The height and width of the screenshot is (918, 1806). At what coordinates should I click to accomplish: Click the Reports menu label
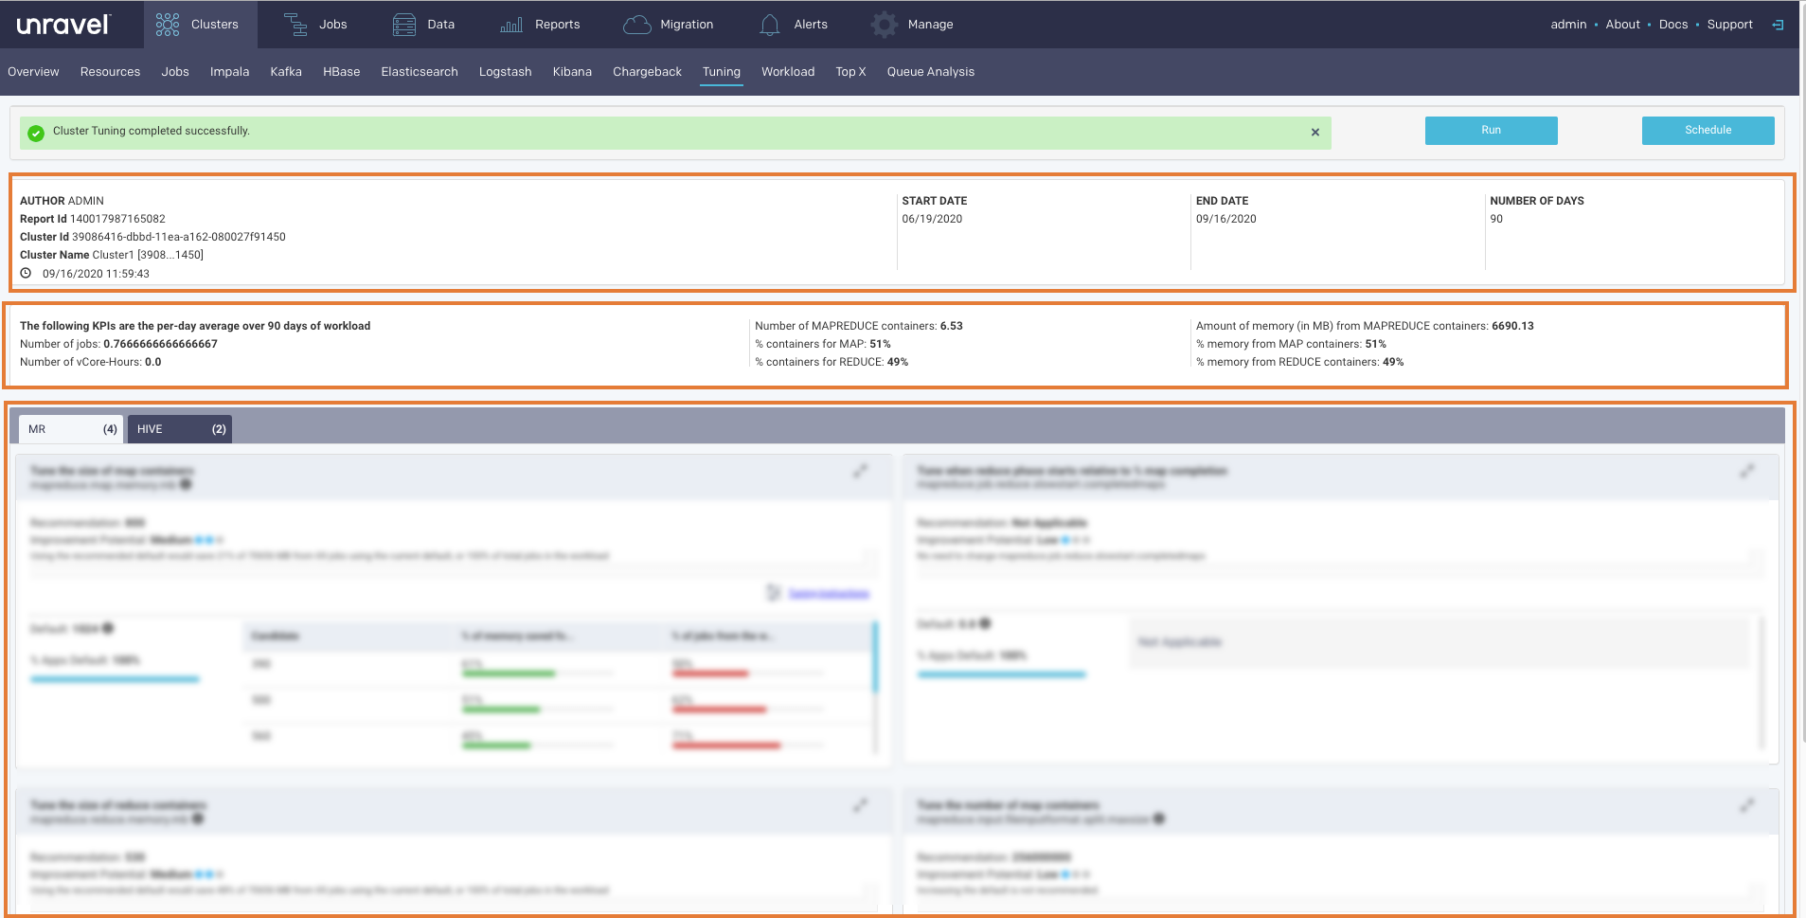click(x=557, y=25)
